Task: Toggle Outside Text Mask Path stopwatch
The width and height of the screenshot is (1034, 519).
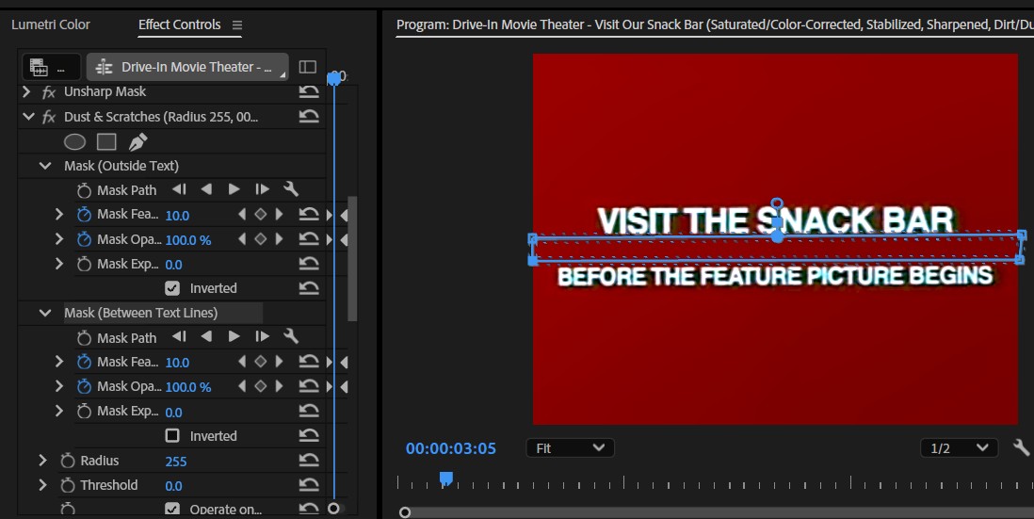Action: click(x=84, y=190)
